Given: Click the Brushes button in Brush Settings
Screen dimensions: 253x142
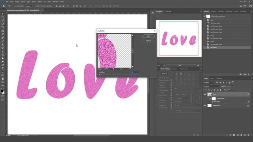Looking at the screenshot, I should tap(164, 74).
